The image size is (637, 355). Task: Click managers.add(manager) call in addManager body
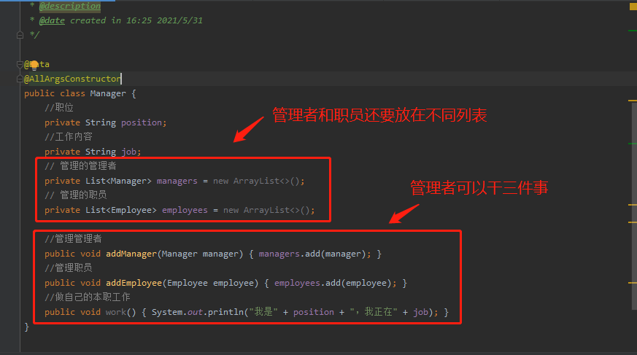tap(312, 254)
